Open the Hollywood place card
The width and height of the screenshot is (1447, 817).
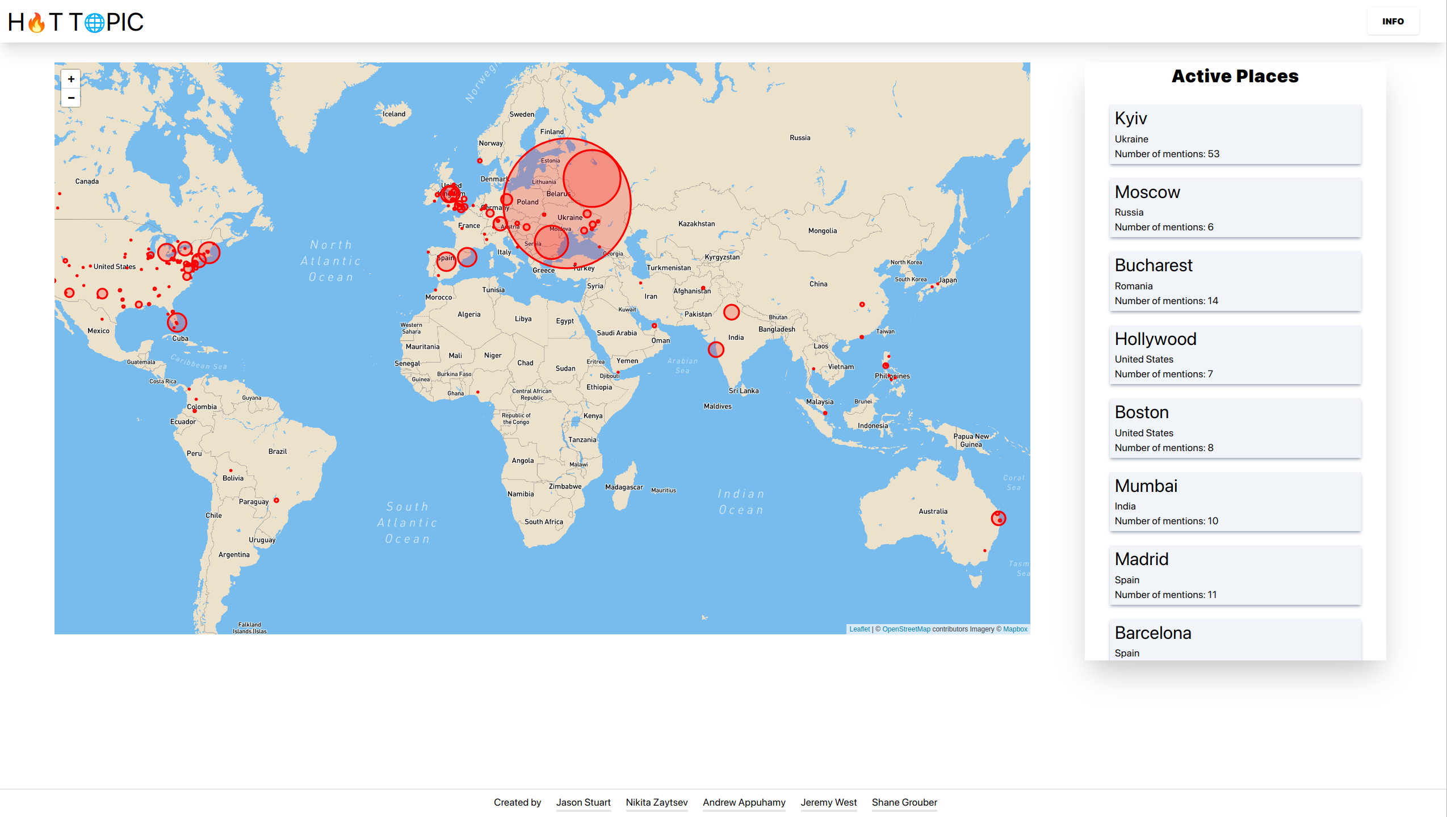[x=1235, y=355]
